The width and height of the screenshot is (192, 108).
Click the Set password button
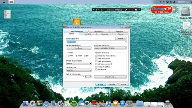tap(110, 77)
